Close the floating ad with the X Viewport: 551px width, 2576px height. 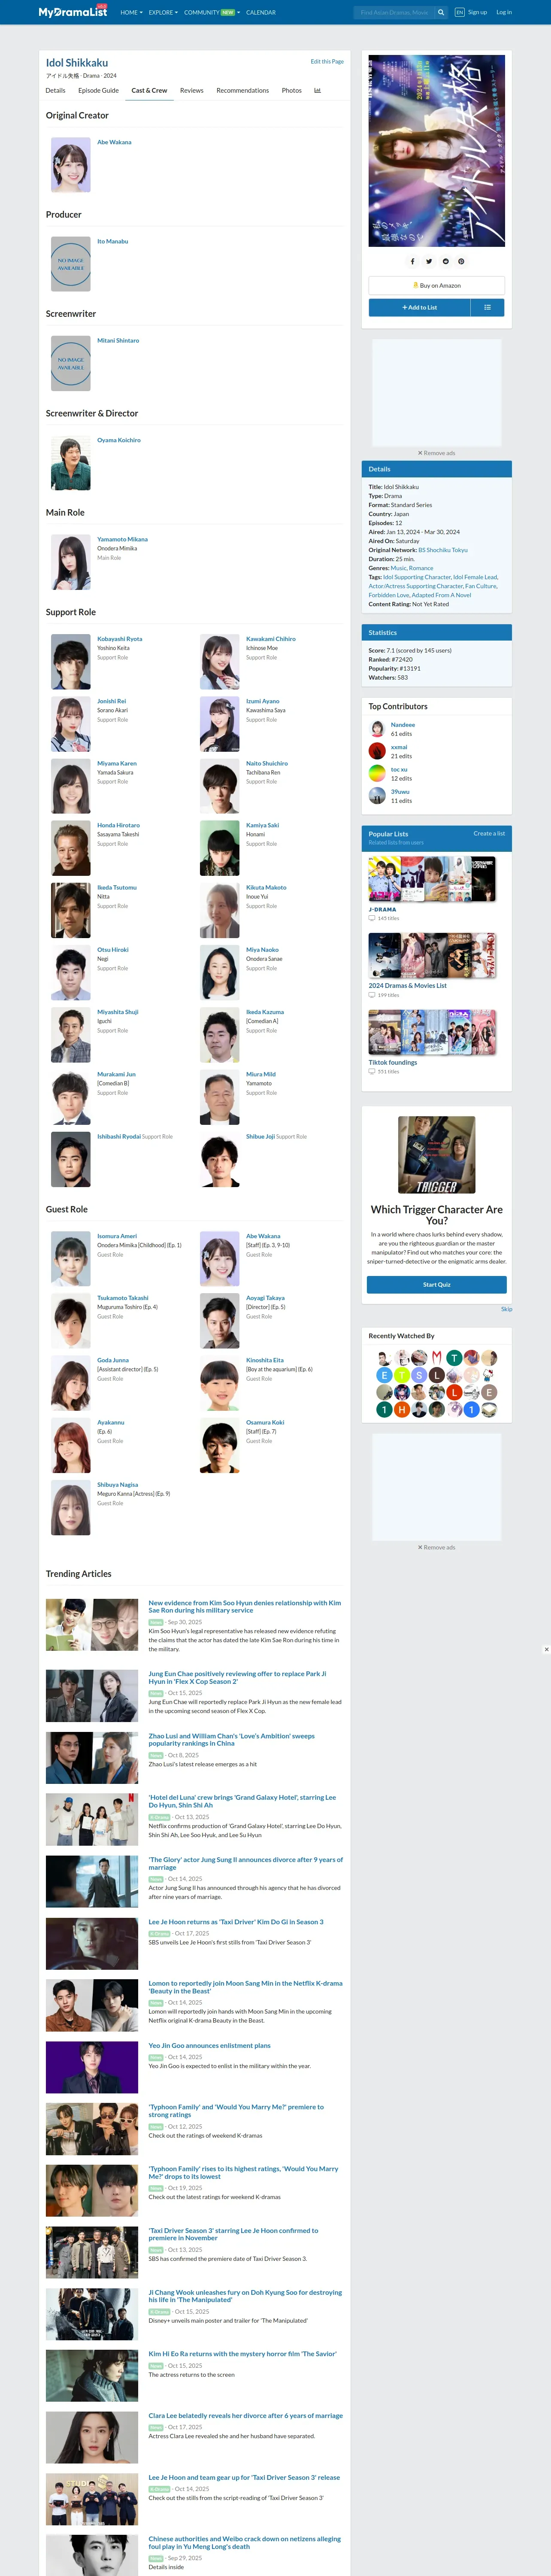546,1650
